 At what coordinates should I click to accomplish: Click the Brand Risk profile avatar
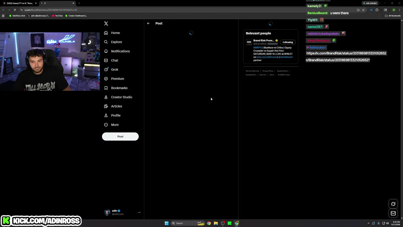[249, 42]
